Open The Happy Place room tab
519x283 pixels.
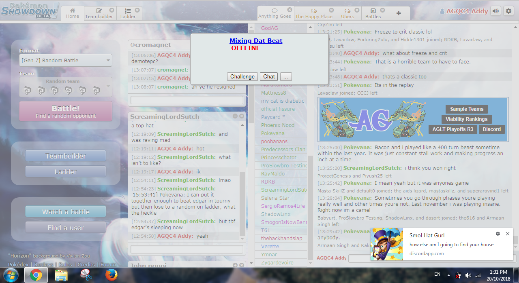(314, 13)
